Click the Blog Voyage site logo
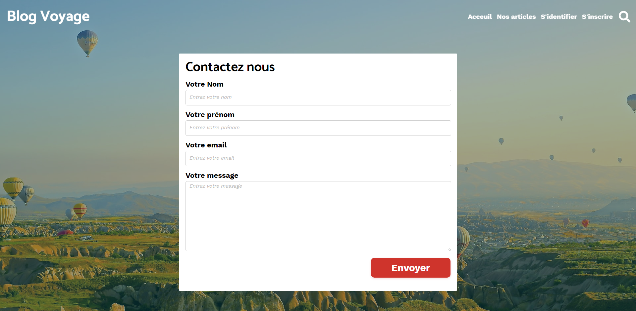The height and width of the screenshot is (311, 636). (x=48, y=17)
